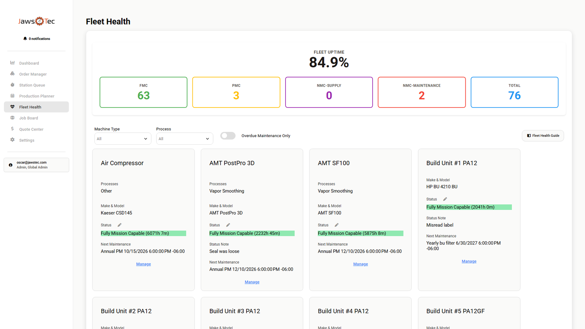Edit status of AMT SF100 pencil icon
The height and width of the screenshot is (329, 585).
(x=337, y=225)
